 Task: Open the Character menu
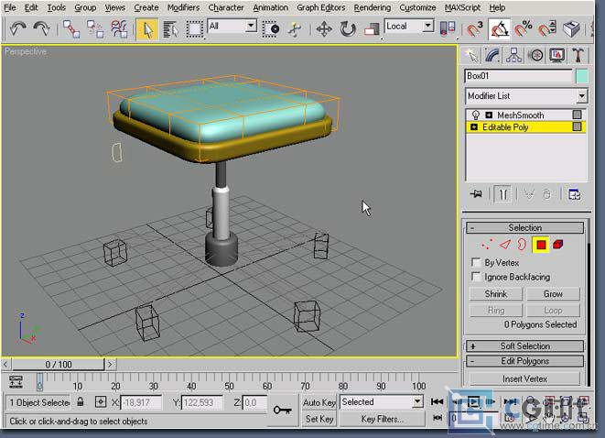click(226, 7)
